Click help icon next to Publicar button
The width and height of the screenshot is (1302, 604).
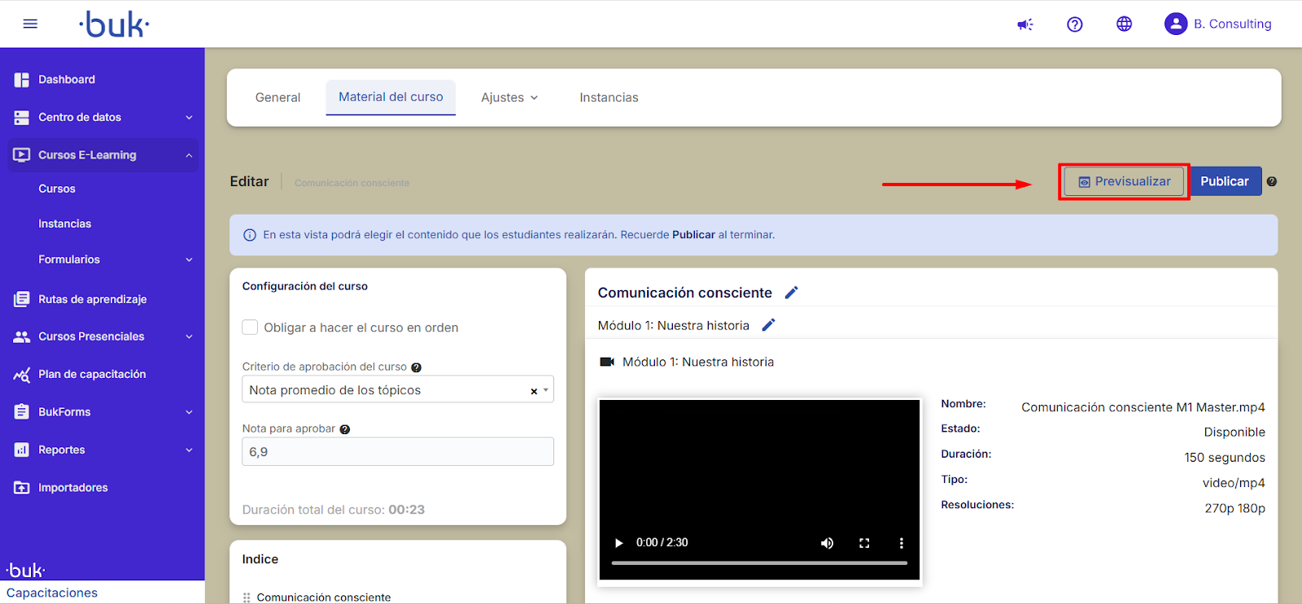click(1272, 182)
